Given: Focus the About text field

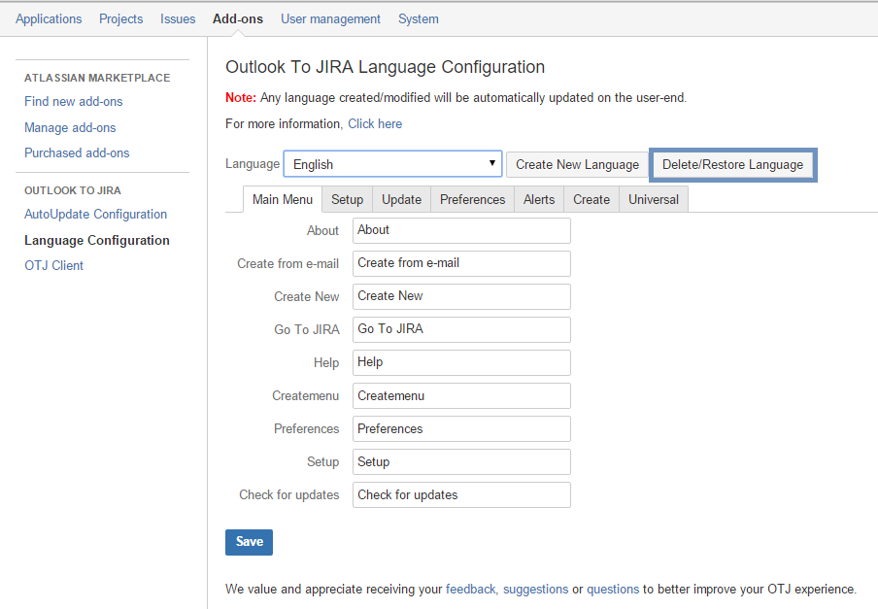Looking at the screenshot, I should click(x=461, y=230).
